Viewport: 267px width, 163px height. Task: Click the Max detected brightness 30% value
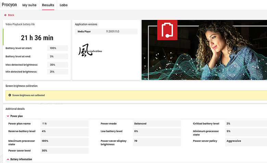coord(58,65)
